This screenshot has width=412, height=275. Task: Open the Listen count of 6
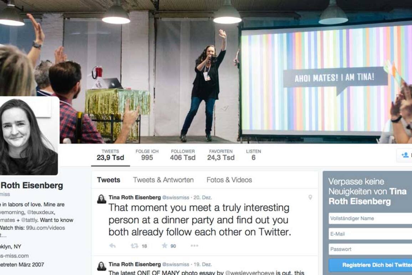(x=253, y=155)
